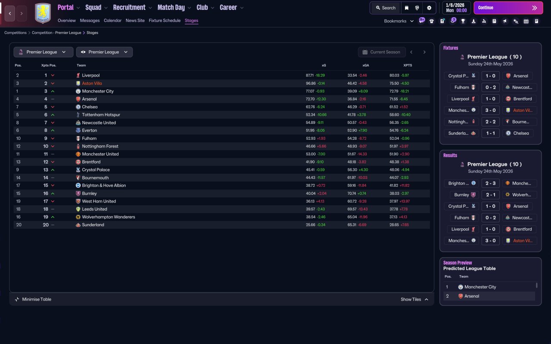The image size is (551, 344).
Task: Click the Chelsea crest in the table row
Action: (x=78, y=107)
